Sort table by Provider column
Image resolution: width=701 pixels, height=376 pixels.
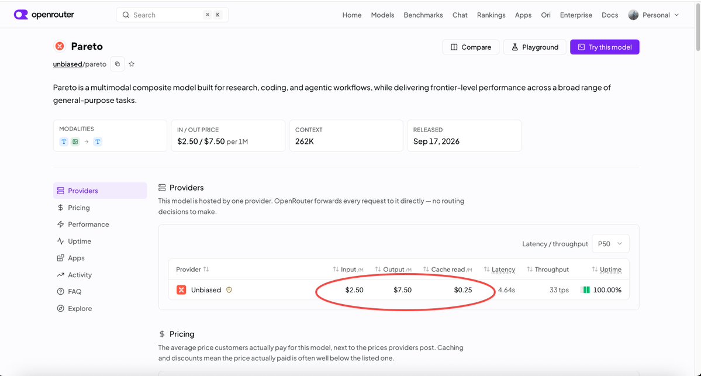pos(192,269)
